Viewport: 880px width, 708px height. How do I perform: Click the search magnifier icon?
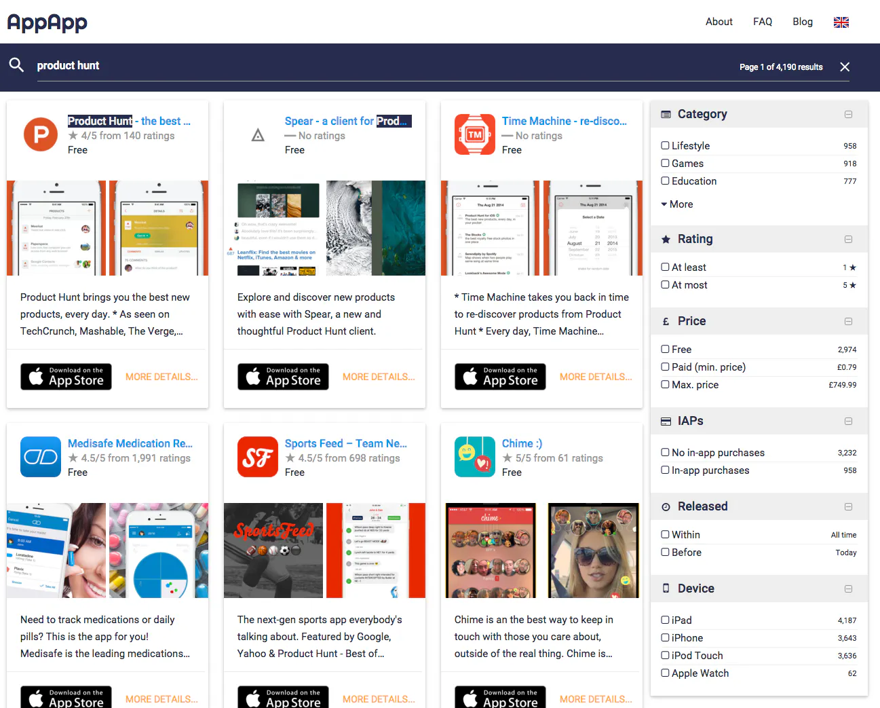coord(16,65)
